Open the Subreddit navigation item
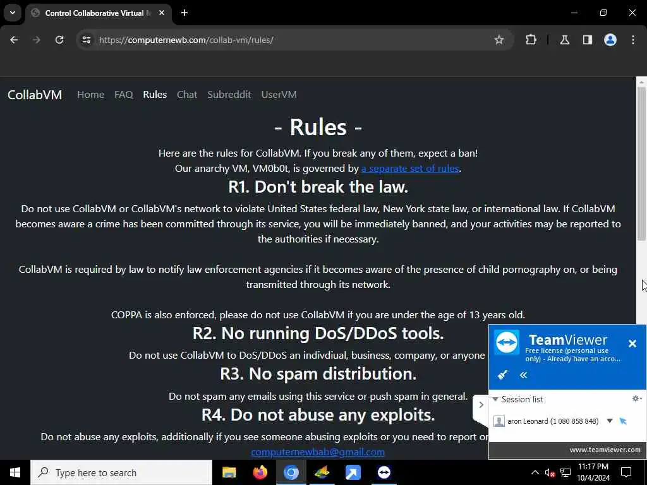Image resolution: width=647 pixels, height=485 pixels. click(229, 95)
